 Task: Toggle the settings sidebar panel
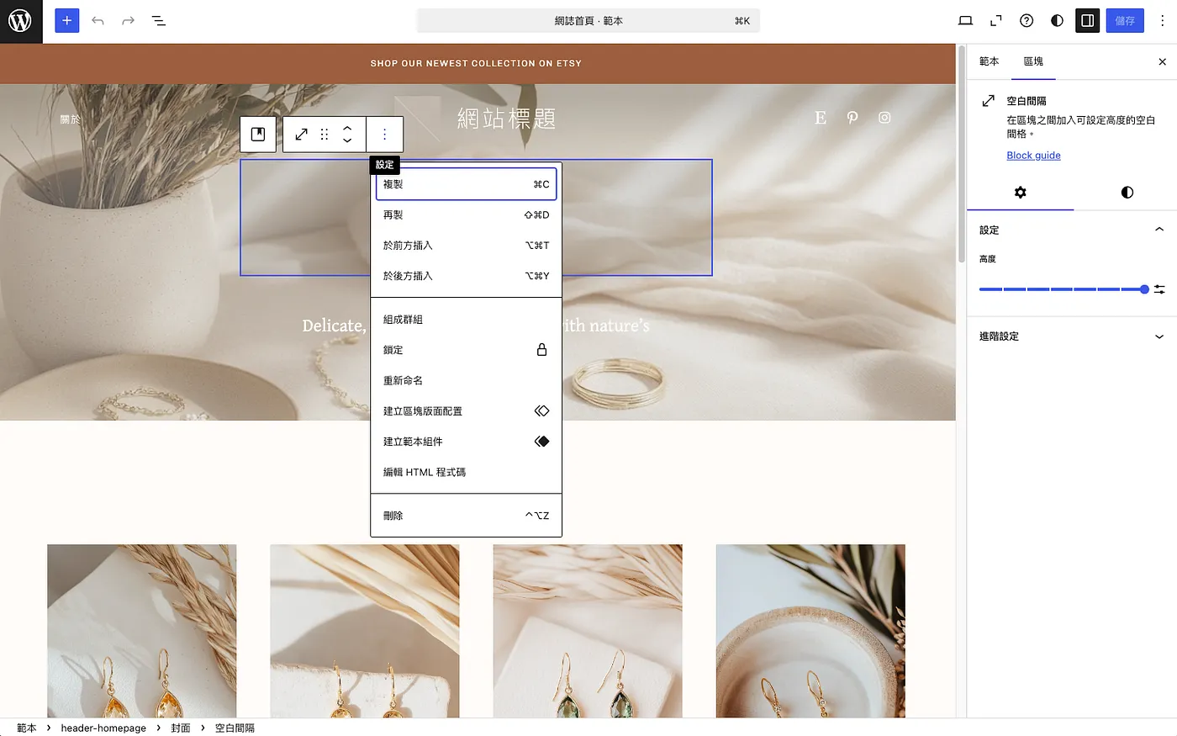pyautogui.click(x=1087, y=21)
